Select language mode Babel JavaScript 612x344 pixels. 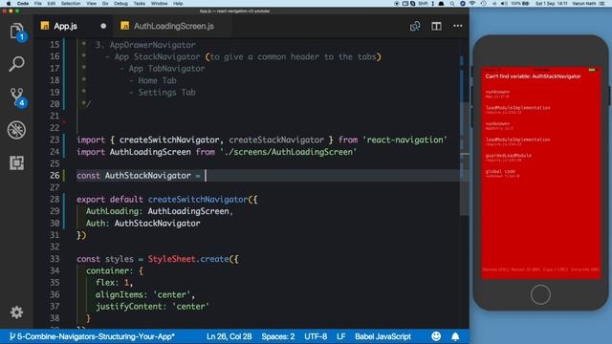tap(382, 336)
